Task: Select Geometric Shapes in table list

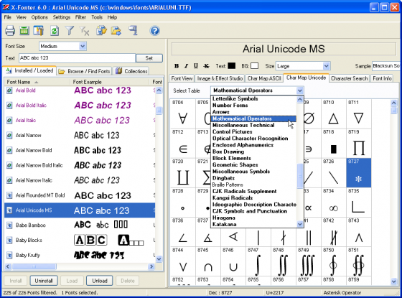Action: [x=235, y=165]
